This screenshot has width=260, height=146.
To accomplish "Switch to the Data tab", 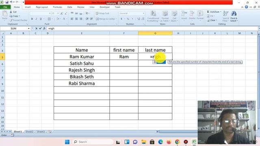I will (69, 7).
